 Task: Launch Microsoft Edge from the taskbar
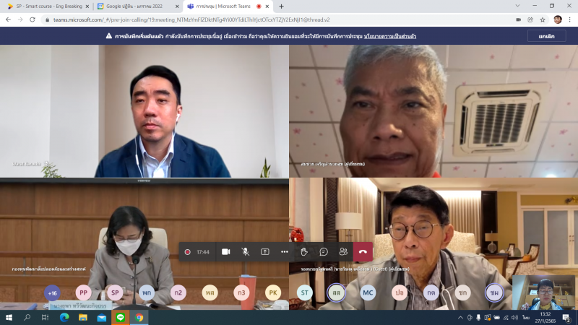point(64,318)
